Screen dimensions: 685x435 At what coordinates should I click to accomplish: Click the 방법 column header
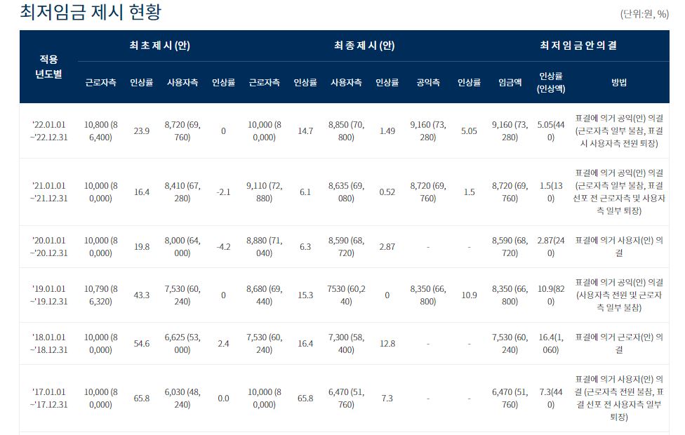pyautogui.click(x=619, y=82)
